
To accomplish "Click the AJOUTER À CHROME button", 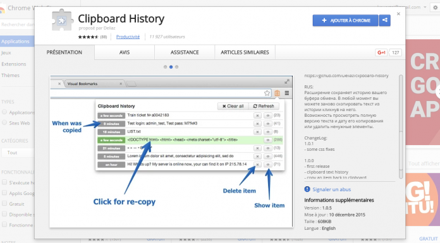I will point(345,20).
